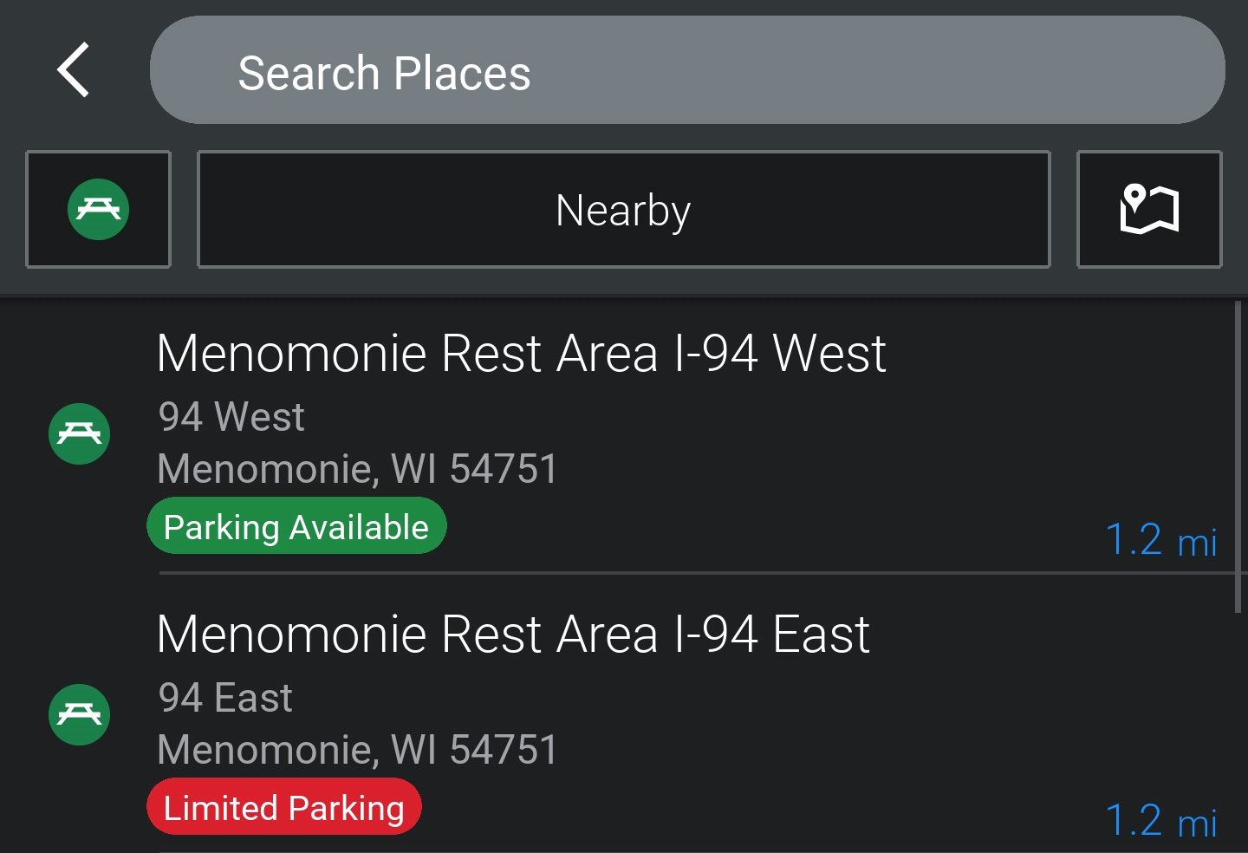Click the 94 West address line
1248x853 pixels.
point(231,417)
